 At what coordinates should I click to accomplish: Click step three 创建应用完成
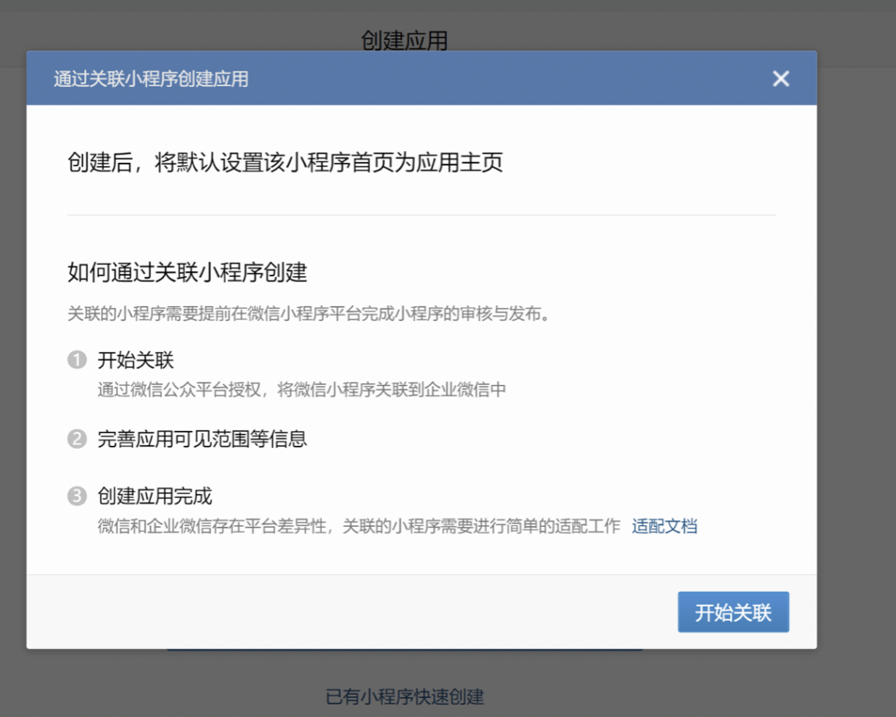(155, 495)
